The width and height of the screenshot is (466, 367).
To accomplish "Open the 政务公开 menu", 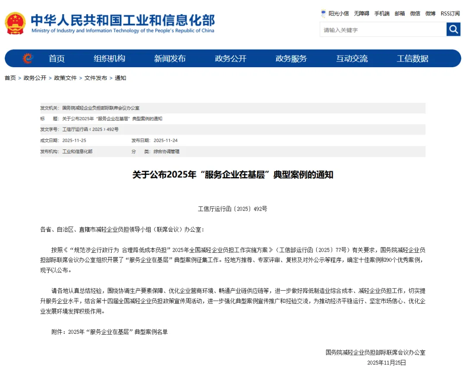I will tap(230, 59).
